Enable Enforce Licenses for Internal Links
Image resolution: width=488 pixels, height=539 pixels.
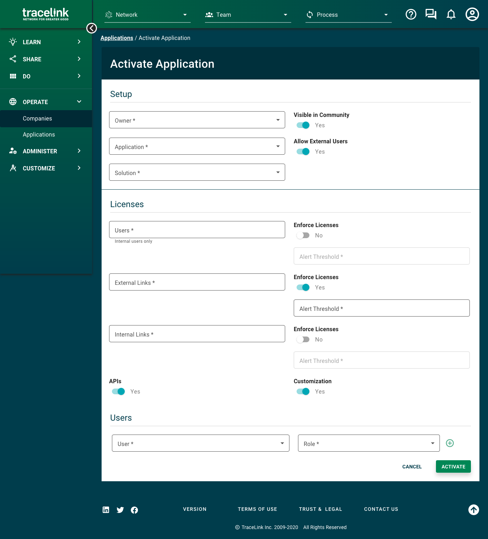[303, 339]
